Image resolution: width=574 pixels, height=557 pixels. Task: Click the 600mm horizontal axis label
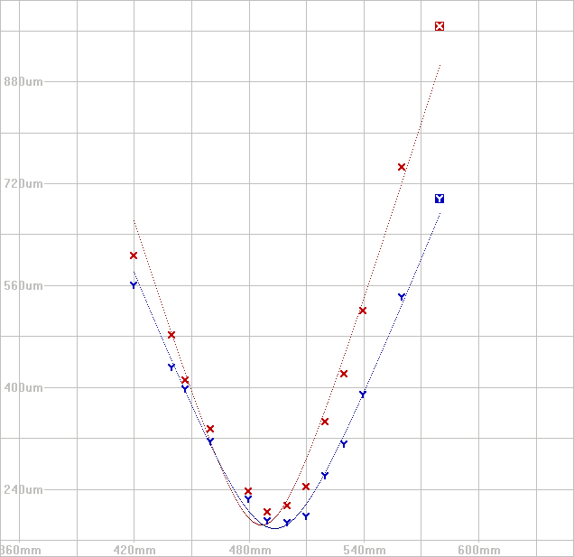tap(479, 550)
